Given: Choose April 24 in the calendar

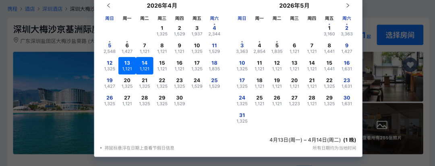Looking at the screenshot, I should coord(197,83).
